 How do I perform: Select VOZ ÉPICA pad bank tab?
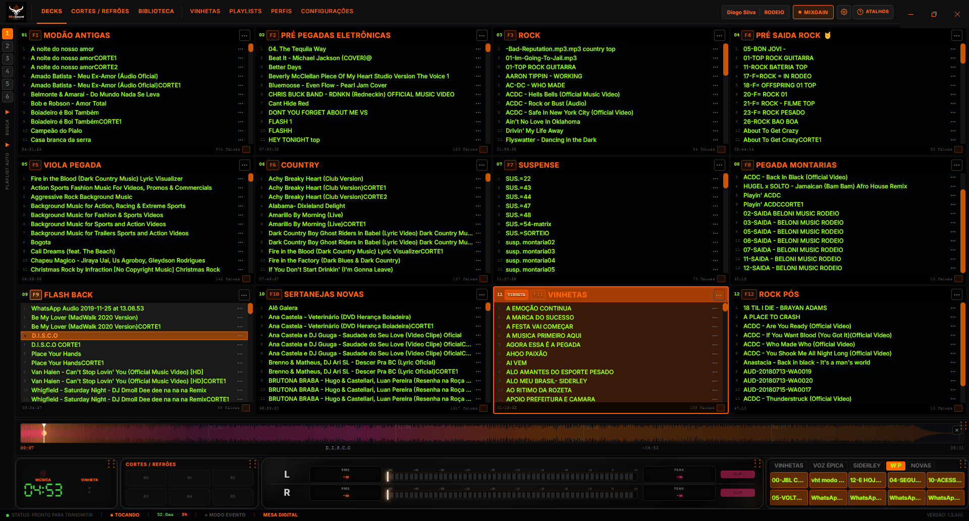coord(828,465)
